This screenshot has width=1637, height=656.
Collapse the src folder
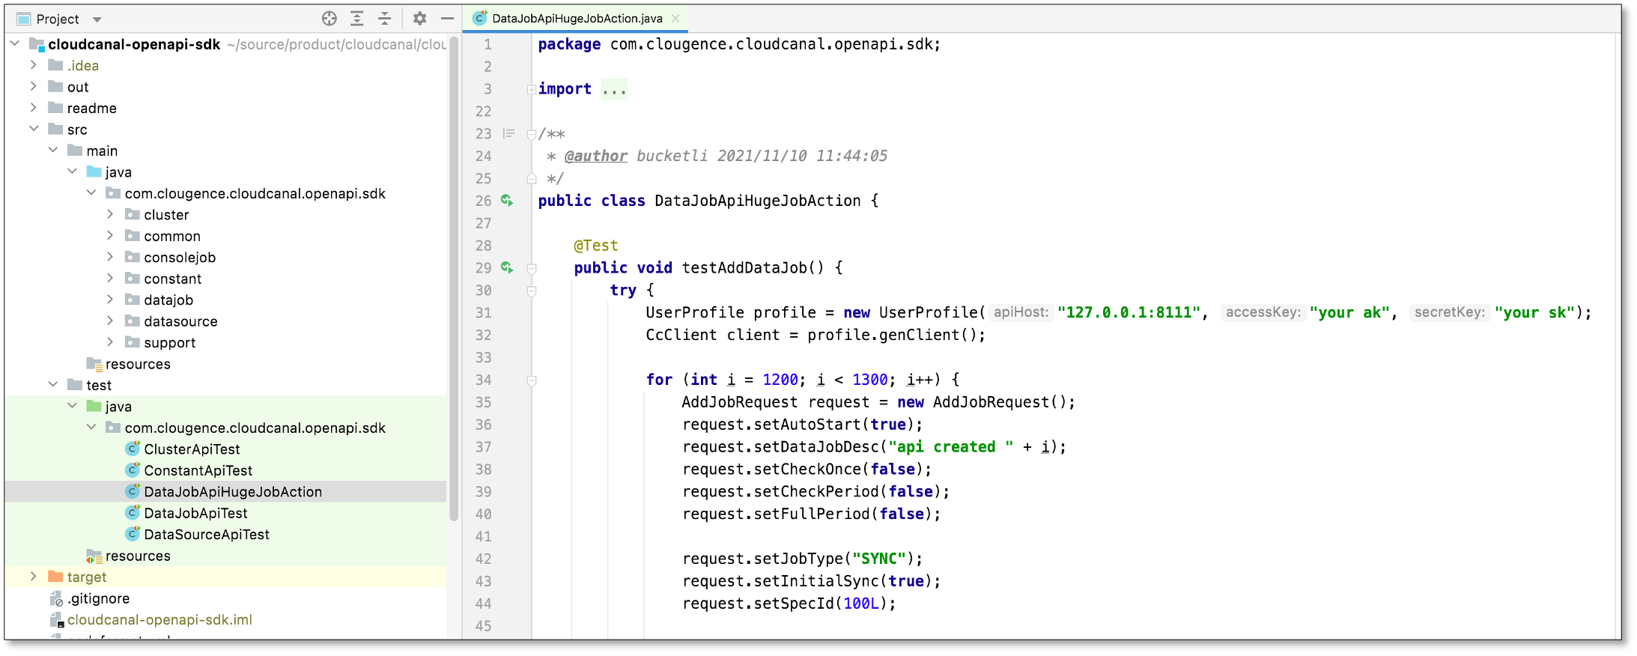34,129
